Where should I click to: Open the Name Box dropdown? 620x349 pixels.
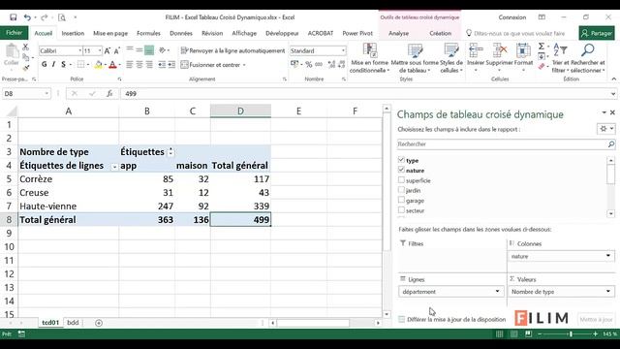tap(46, 94)
